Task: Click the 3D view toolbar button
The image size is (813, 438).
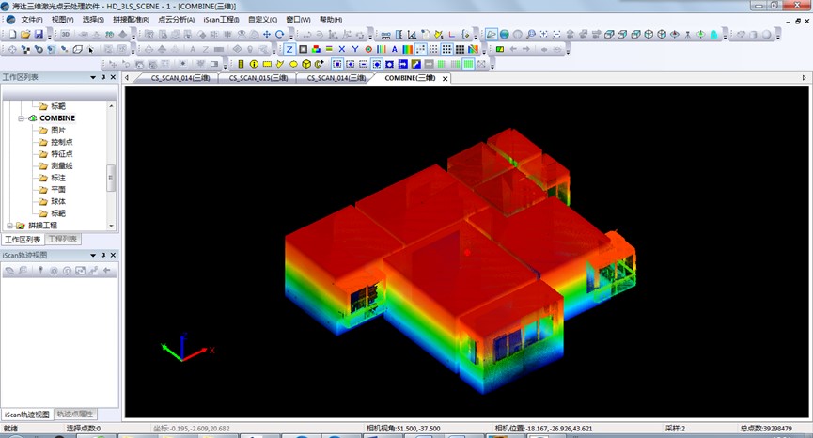Action: (66, 35)
